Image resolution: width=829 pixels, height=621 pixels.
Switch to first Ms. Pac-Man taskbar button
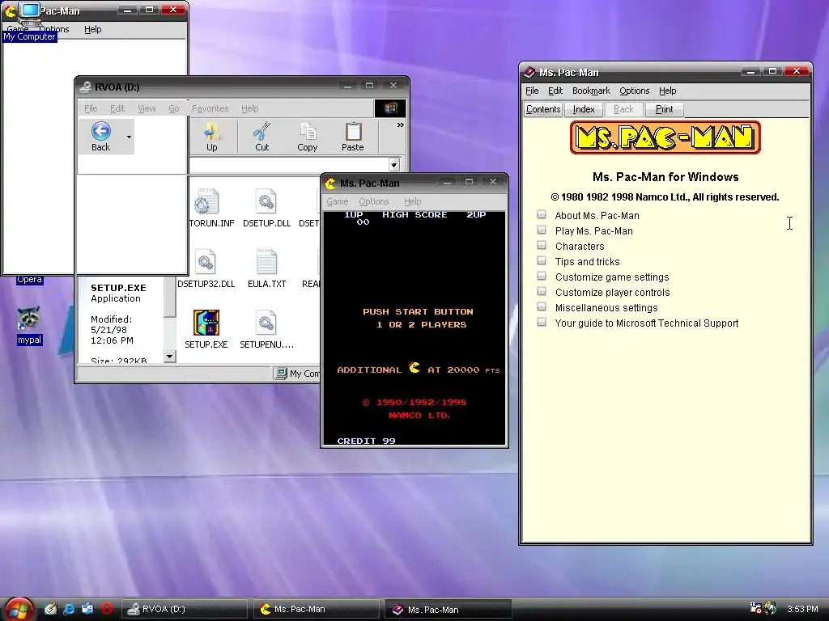317,609
